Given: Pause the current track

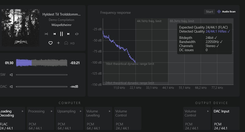Looking at the screenshot, I should tap(61, 34).
